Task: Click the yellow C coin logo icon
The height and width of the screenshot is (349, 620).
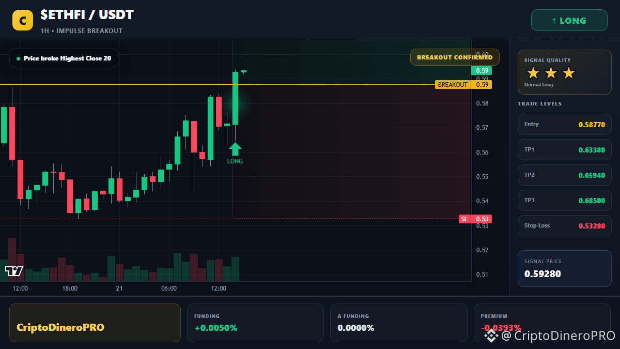Action: click(x=22, y=21)
